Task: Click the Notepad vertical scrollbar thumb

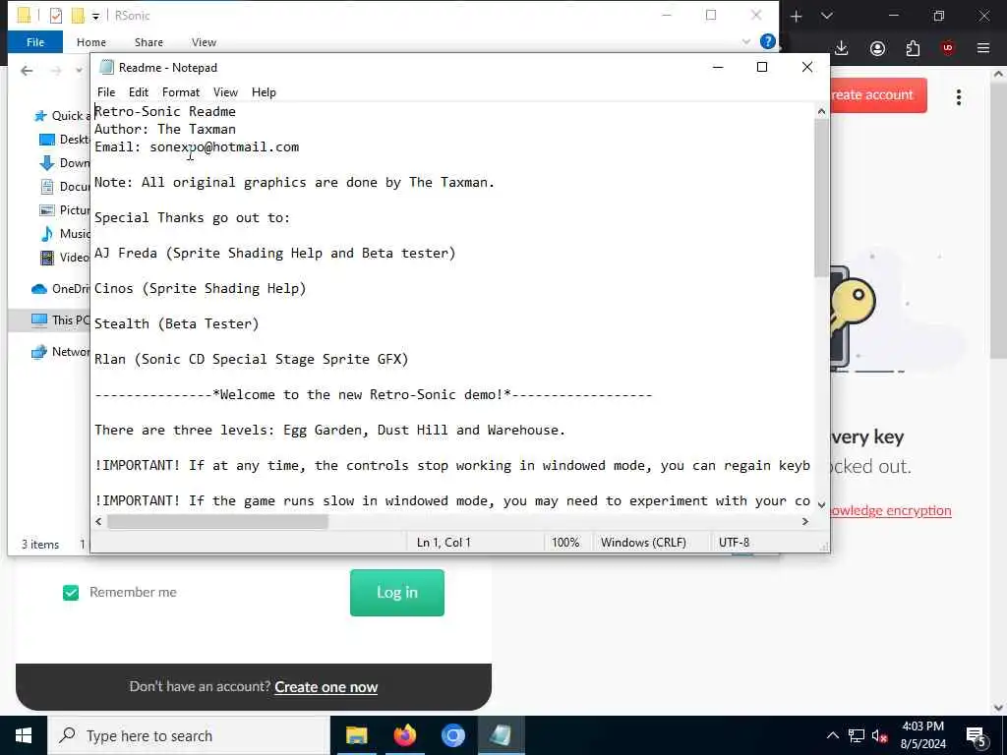Action: click(821, 199)
